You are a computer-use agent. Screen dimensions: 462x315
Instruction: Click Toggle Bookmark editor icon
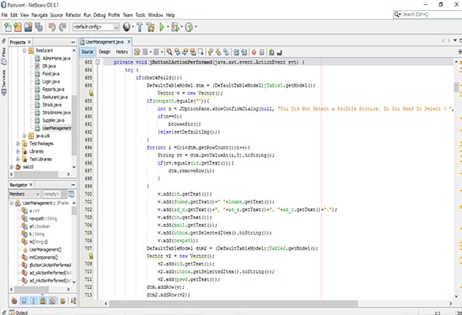click(226, 52)
